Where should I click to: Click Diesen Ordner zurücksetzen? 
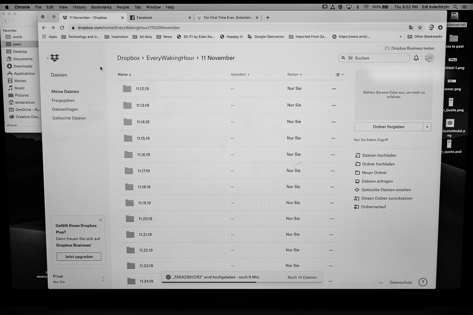pos(387,198)
